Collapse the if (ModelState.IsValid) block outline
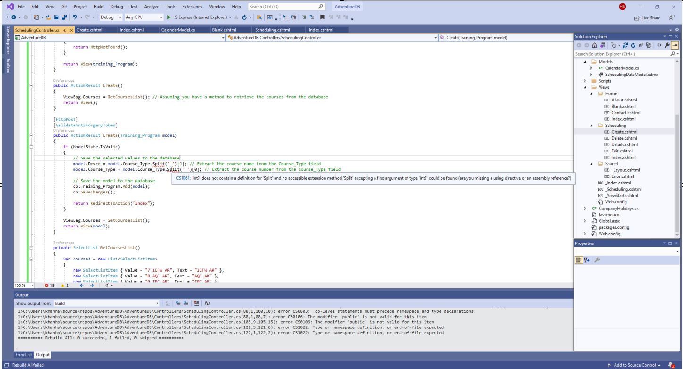This screenshot has height=369, width=683. pyautogui.click(x=31, y=147)
